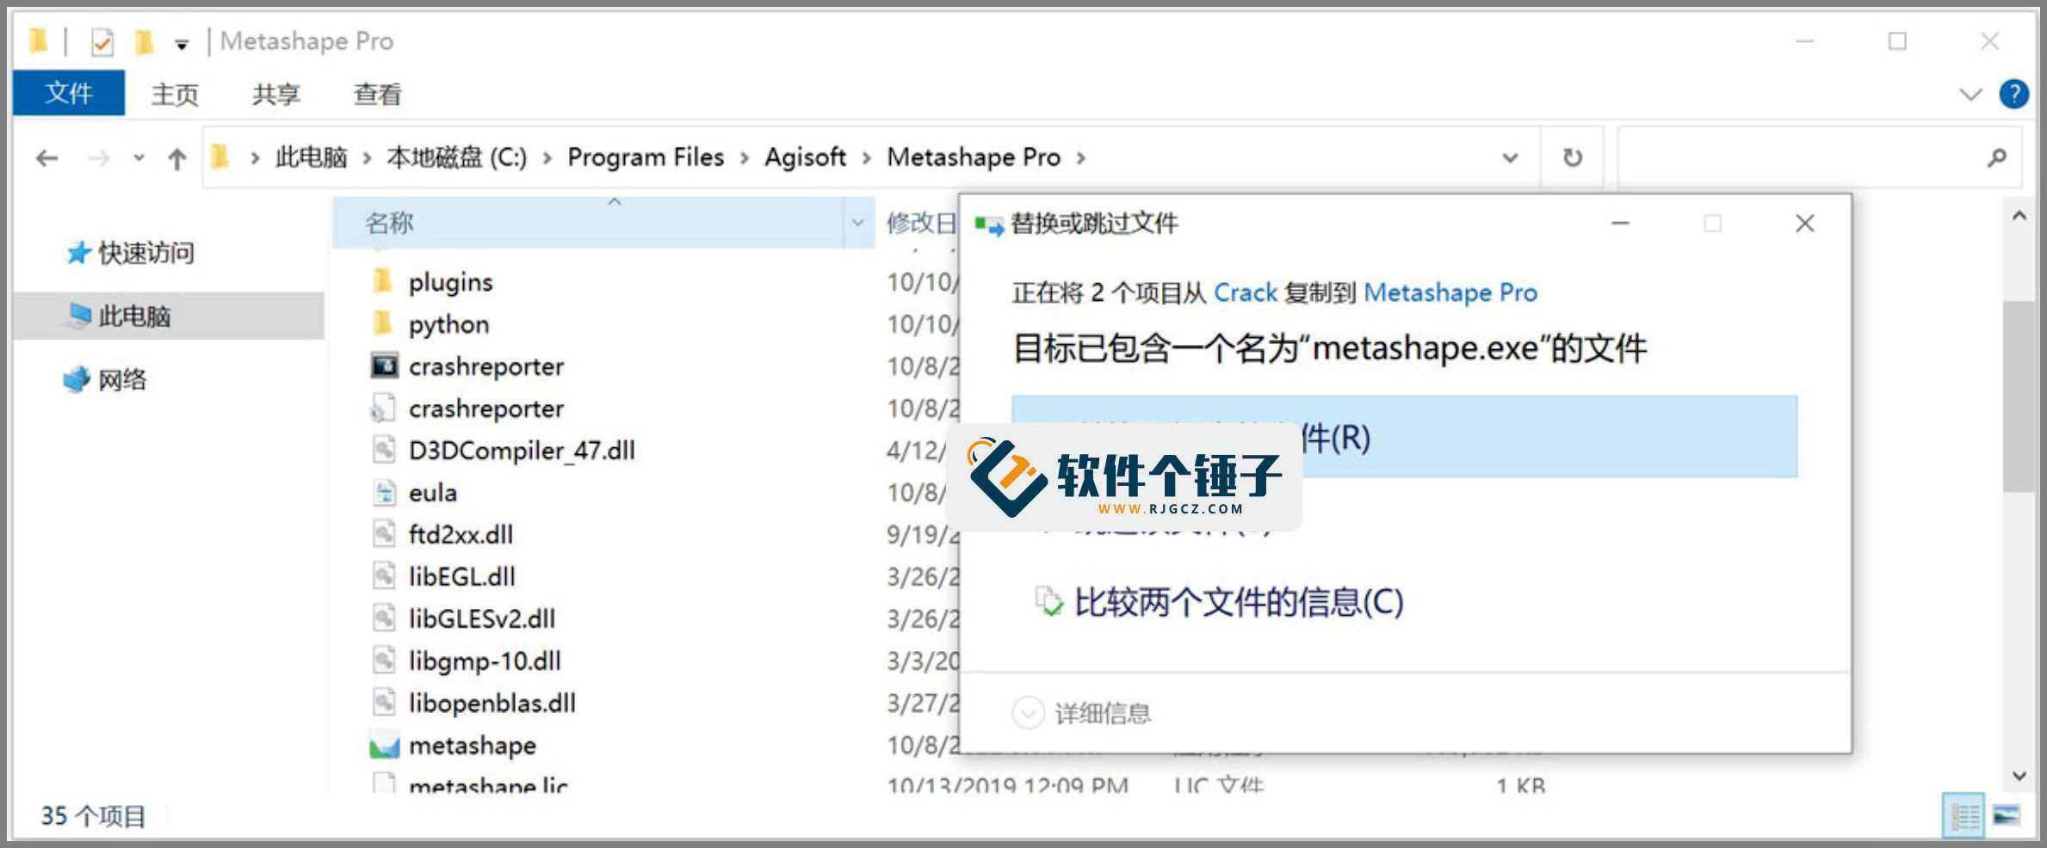Select crashreporter application icon
The height and width of the screenshot is (848, 2047).
[384, 366]
